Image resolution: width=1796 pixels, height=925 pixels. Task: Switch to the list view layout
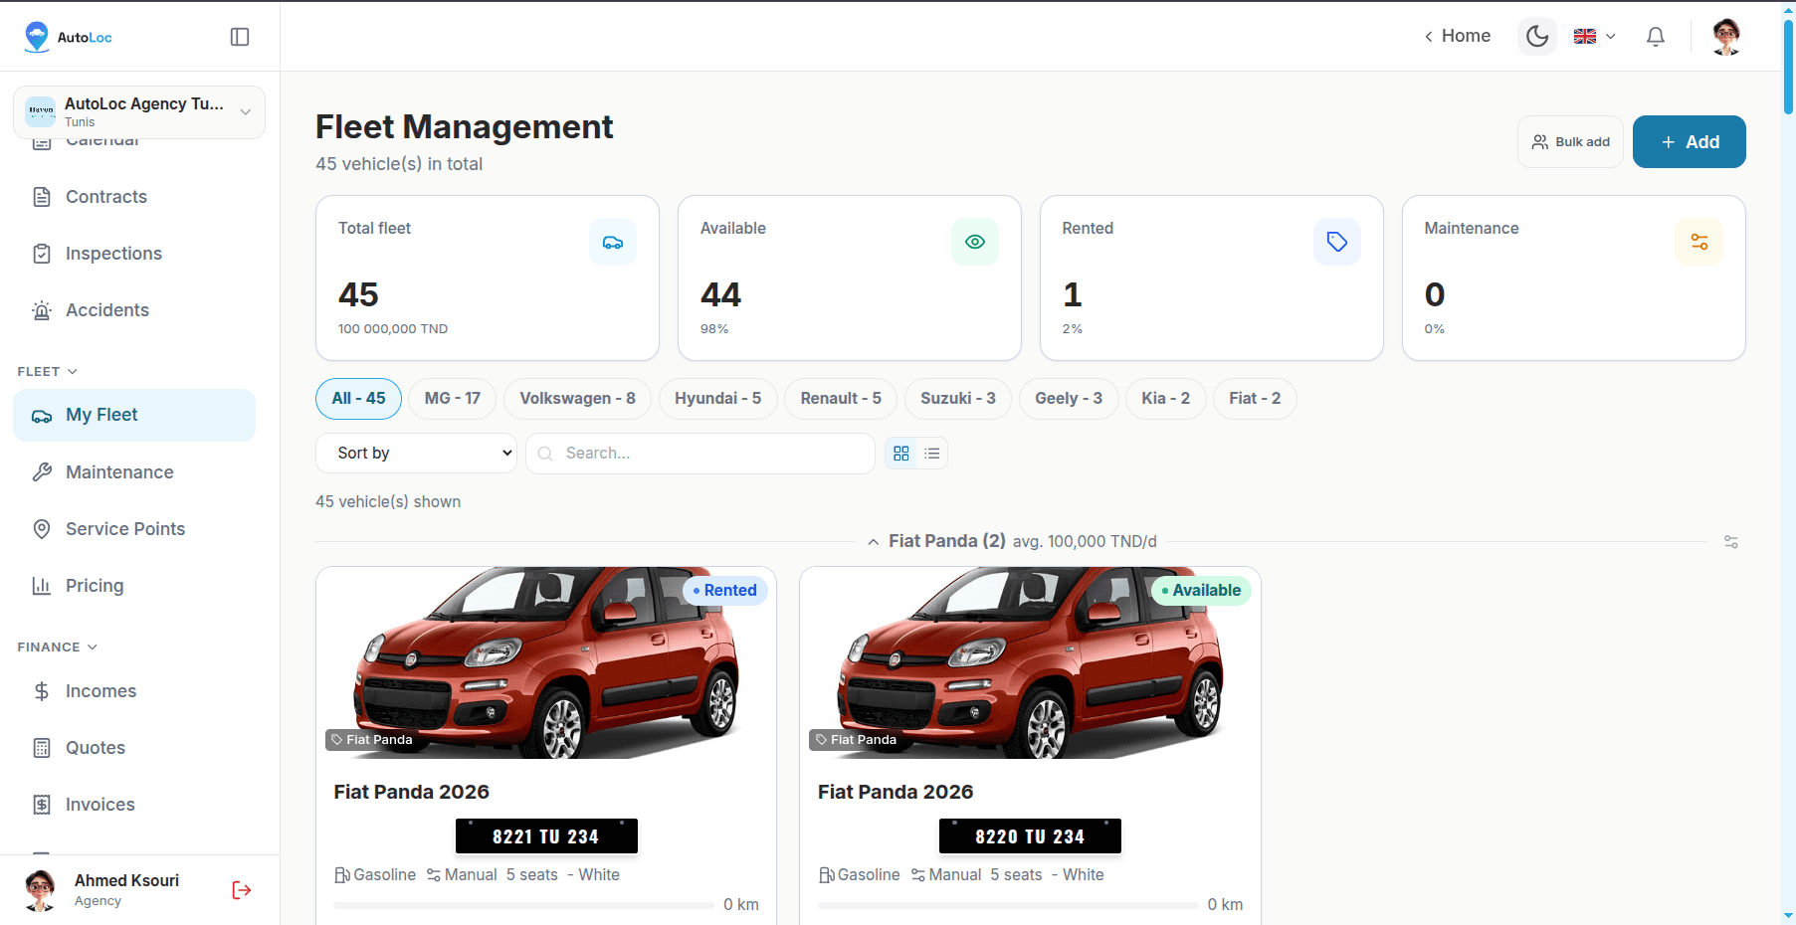pos(932,454)
